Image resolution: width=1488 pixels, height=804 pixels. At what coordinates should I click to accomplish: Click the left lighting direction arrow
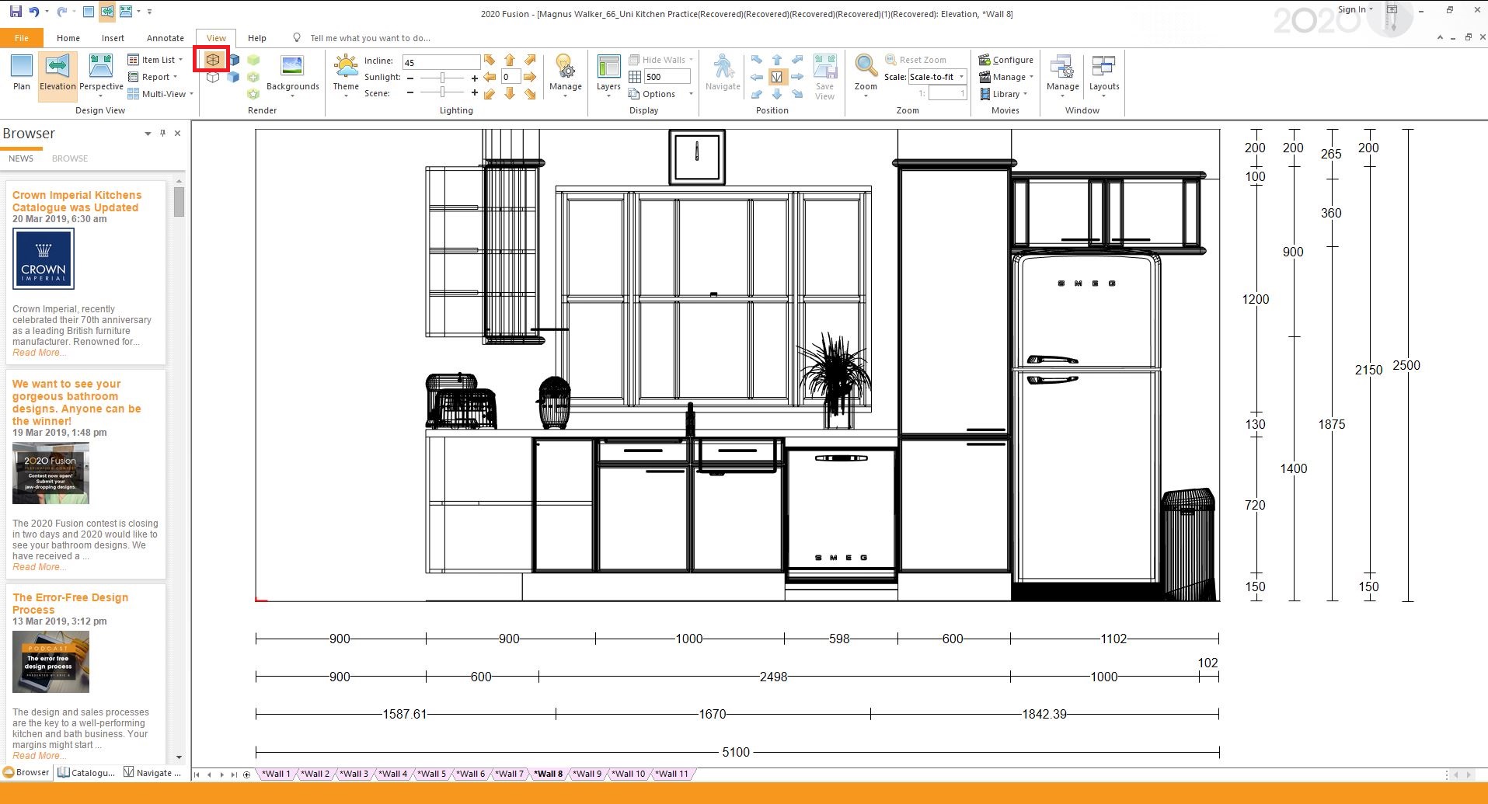tap(490, 77)
